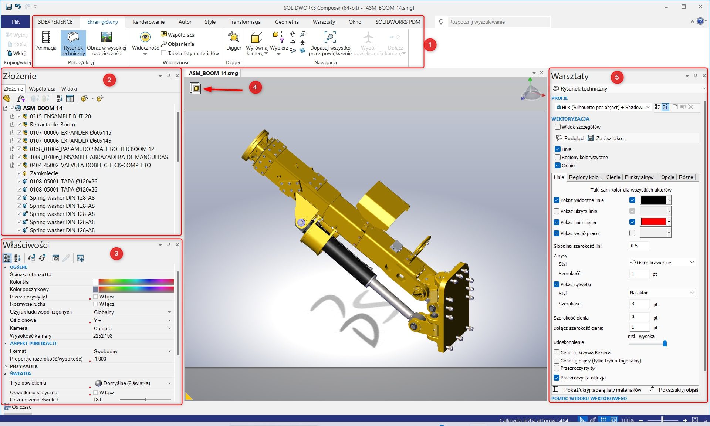Select 0315_ENSAMBLE BUT_28 tree item
Image resolution: width=710 pixels, height=426 pixels.
[x=60, y=116]
